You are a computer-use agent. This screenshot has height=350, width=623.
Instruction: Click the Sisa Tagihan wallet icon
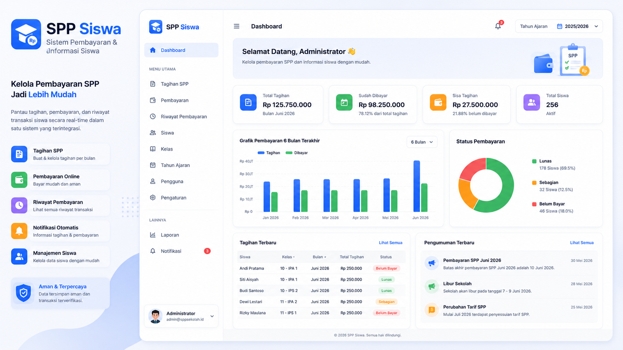point(438,103)
